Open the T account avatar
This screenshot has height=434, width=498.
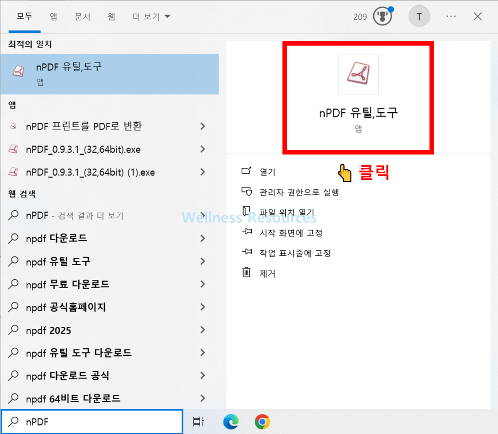click(419, 17)
